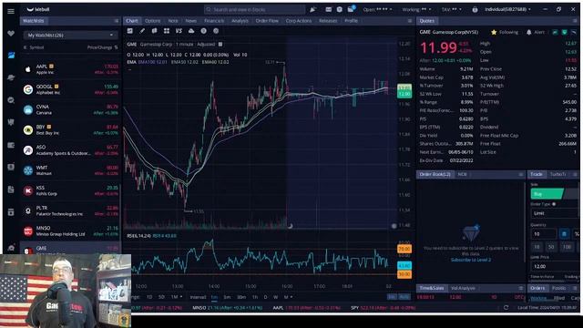Toggle the Auto scale button
583x328 pixels.
[x=404, y=297]
